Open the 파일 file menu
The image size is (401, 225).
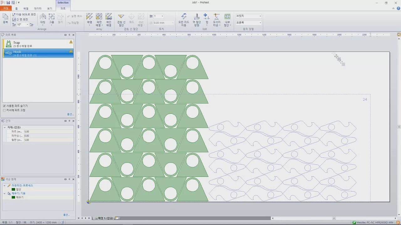(6, 8)
